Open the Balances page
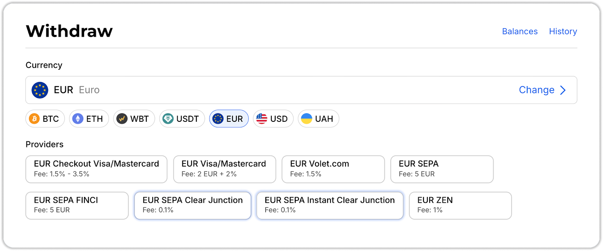This screenshot has height=251, width=603. 520,31
